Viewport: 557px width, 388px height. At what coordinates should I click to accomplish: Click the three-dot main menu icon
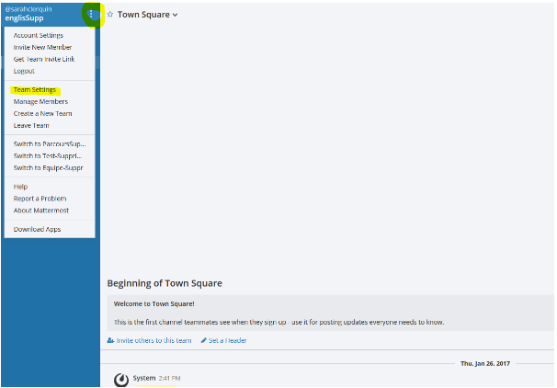tap(91, 14)
